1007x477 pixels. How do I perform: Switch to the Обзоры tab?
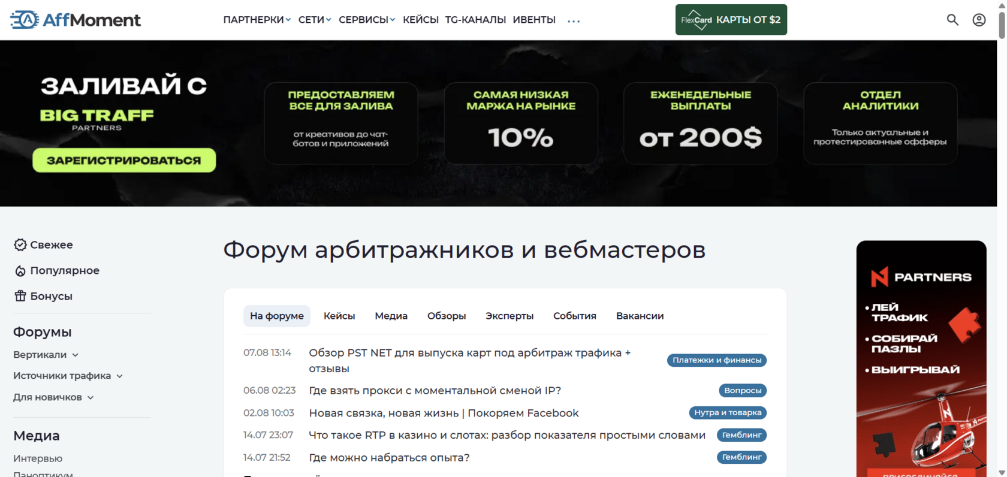(447, 316)
